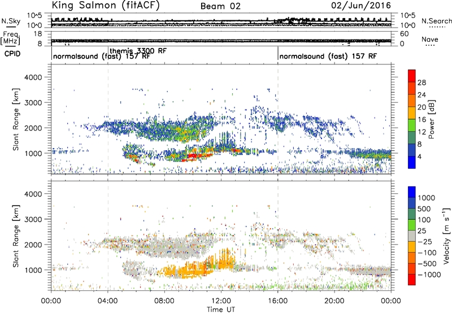This screenshot has height=313, width=452.
Task: Click the blue bottom of the power colorbar
Action: (412, 163)
